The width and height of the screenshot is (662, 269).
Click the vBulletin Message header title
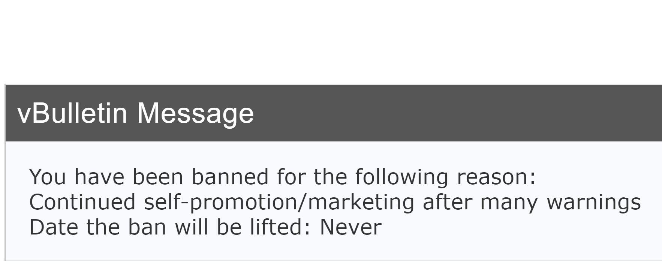pyautogui.click(x=135, y=113)
